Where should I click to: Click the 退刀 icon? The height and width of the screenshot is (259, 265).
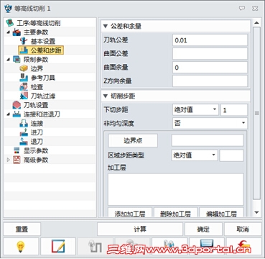point(24,142)
